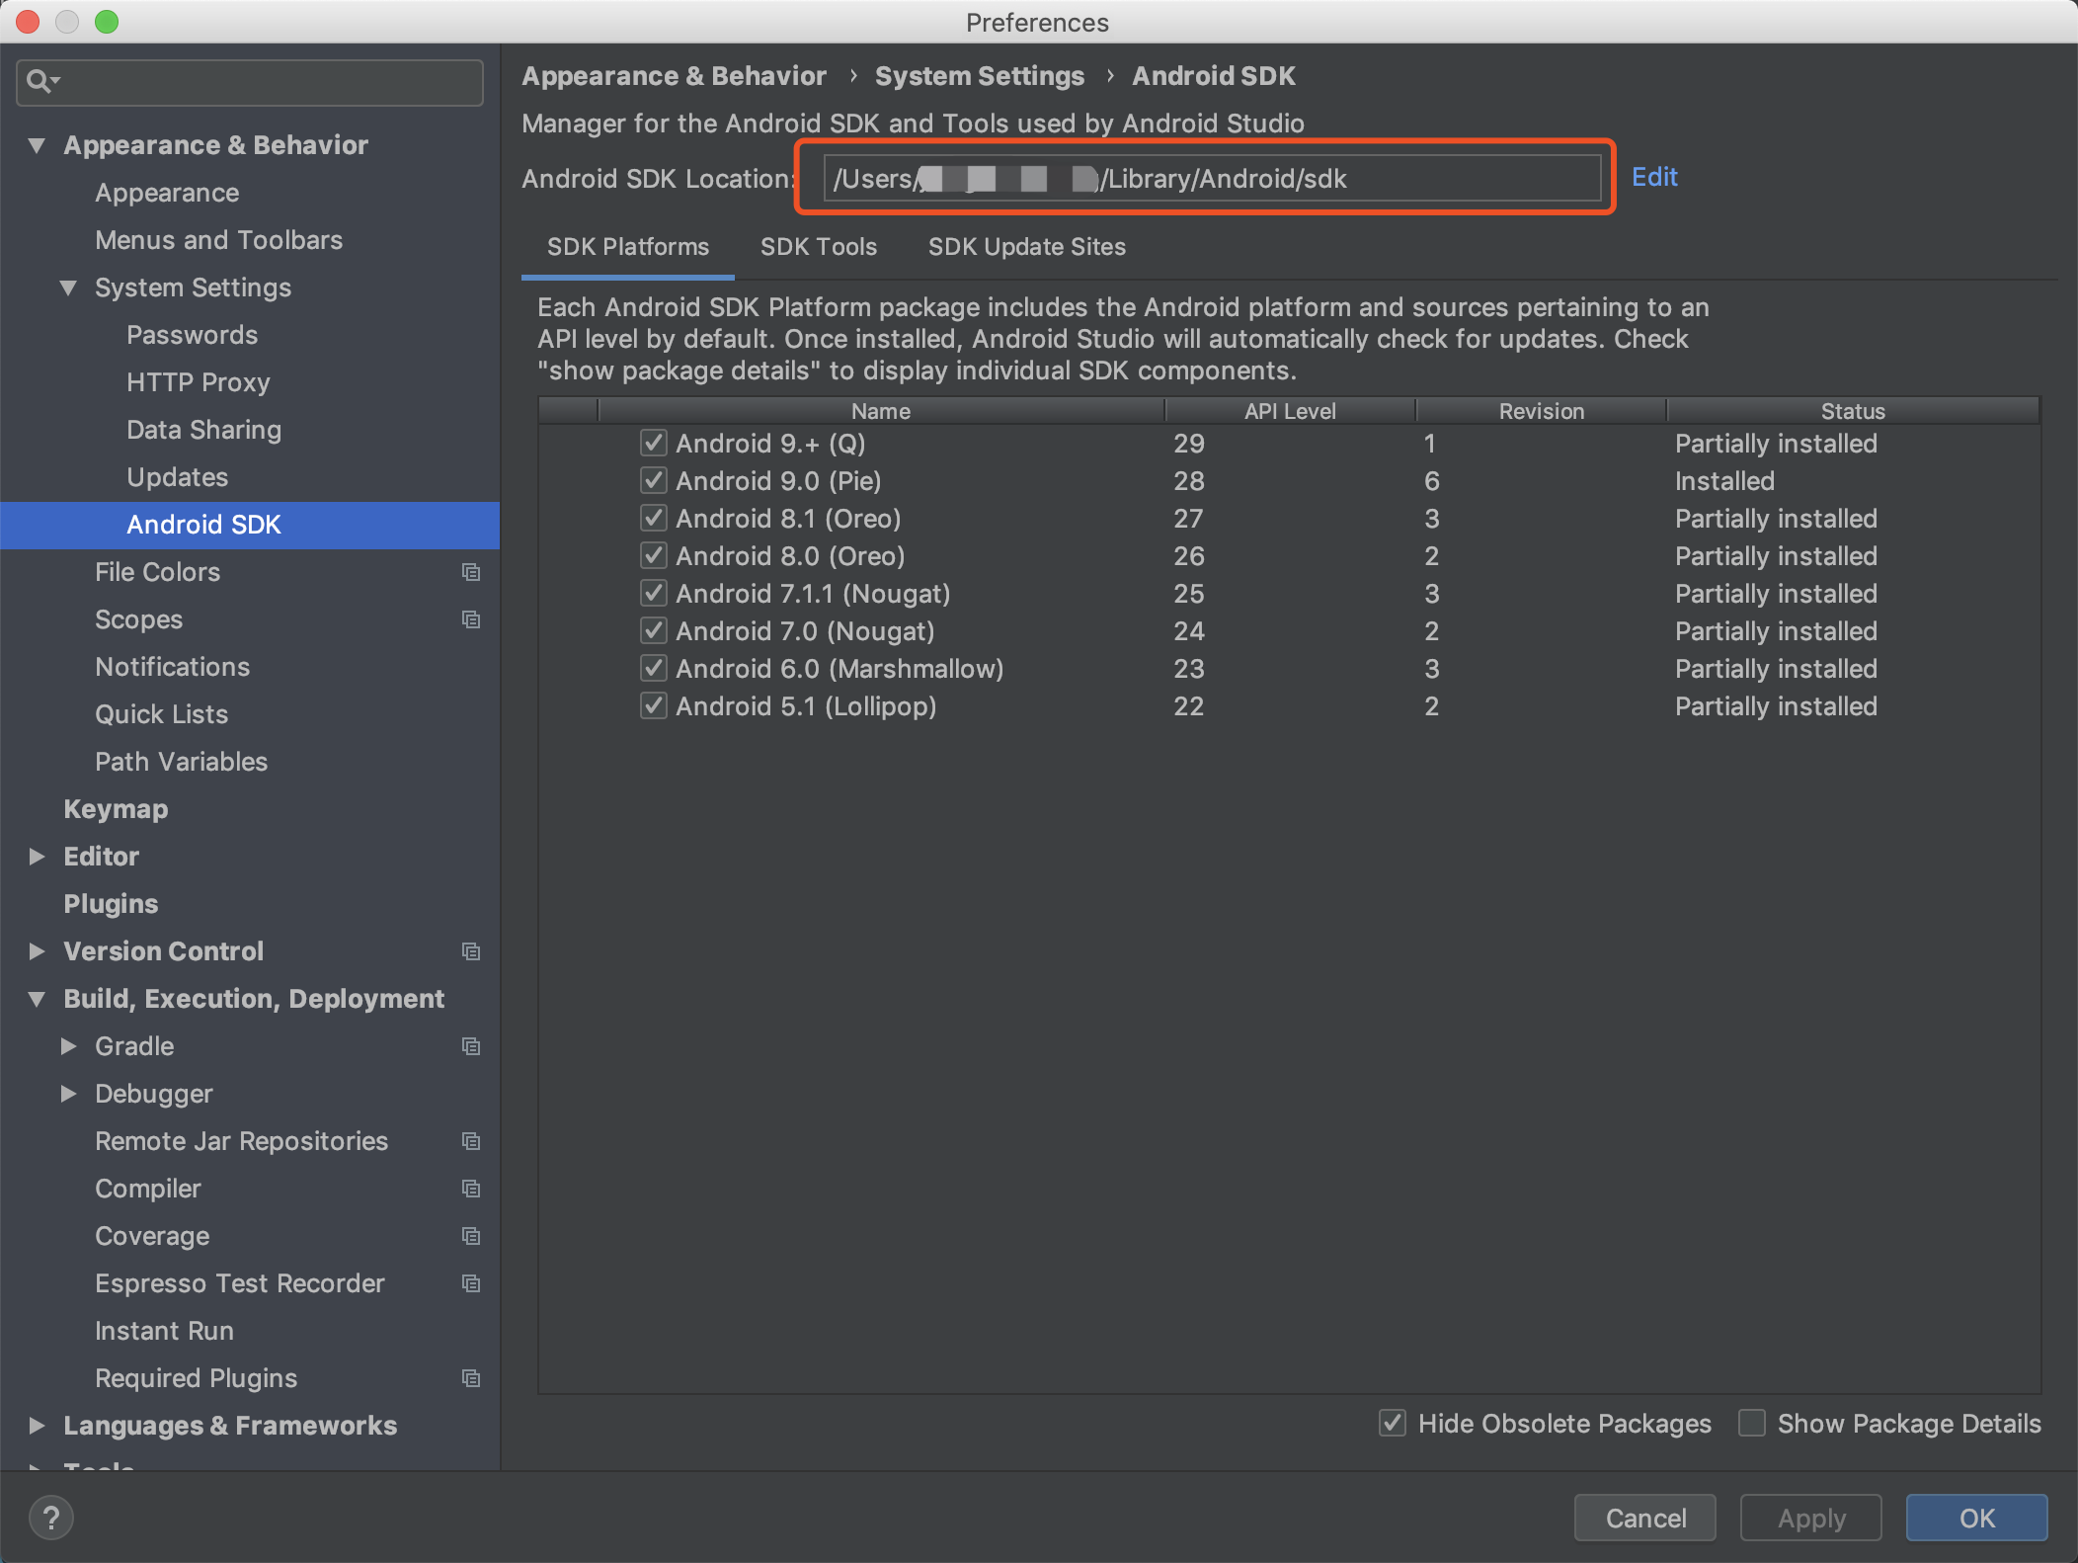Screen dimensions: 2078x1563
Task: Select HTTP Proxy in the settings tree
Action: (198, 382)
